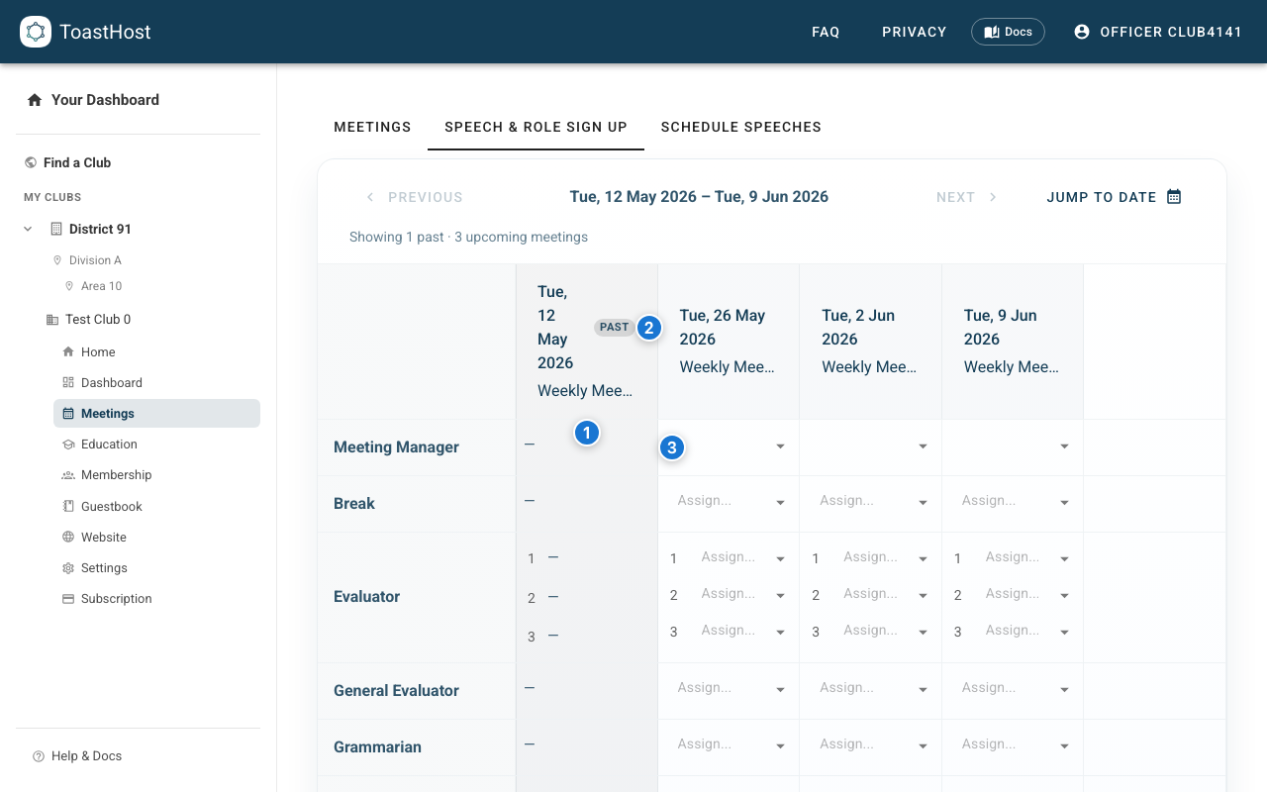Open Grammarian dropdown for 2 Jun
Image resolution: width=1267 pixels, height=792 pixels.
pyautogui.click(x=871, y=745)
